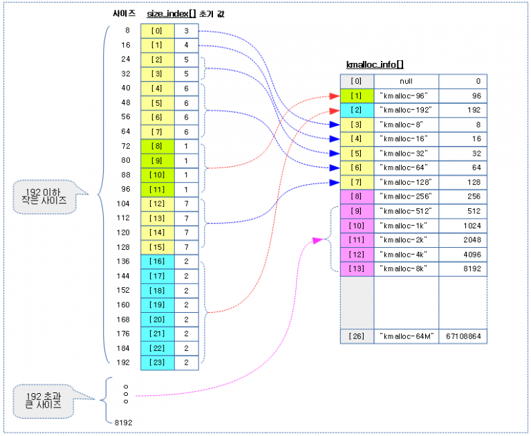Click the 2048 value cell

(463, 240)
